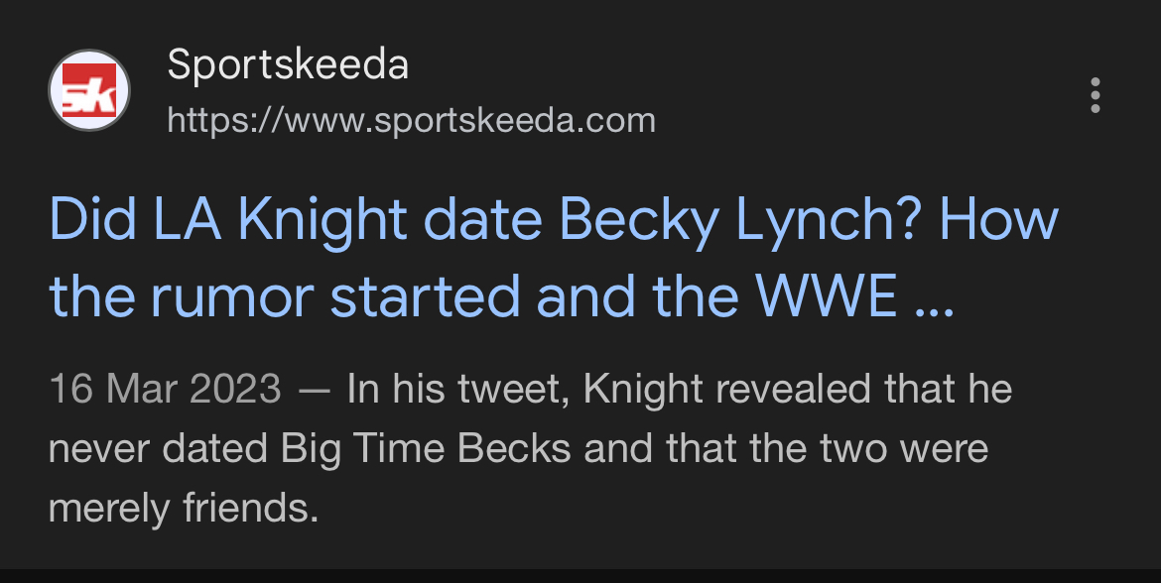Click the ellipsis ending the headline
The height and width of the screenshot is (583, 1161).
[932, 297]
